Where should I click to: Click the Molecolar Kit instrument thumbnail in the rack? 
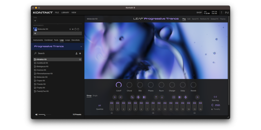coord(35,29)
